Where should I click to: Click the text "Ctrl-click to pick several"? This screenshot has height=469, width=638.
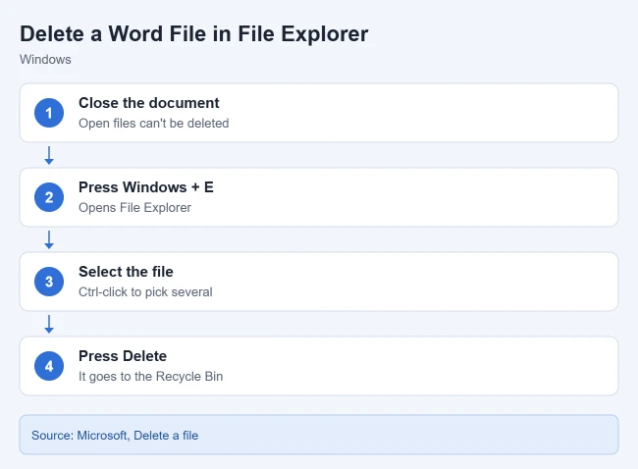[145, 292]
